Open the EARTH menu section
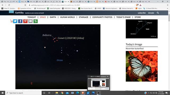The width and height of the screenshot is (170, 95). [53, 17]
